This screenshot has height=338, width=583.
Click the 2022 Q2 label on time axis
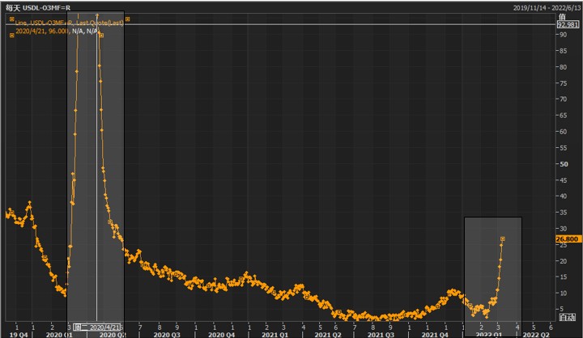click(x=538, y=333)
